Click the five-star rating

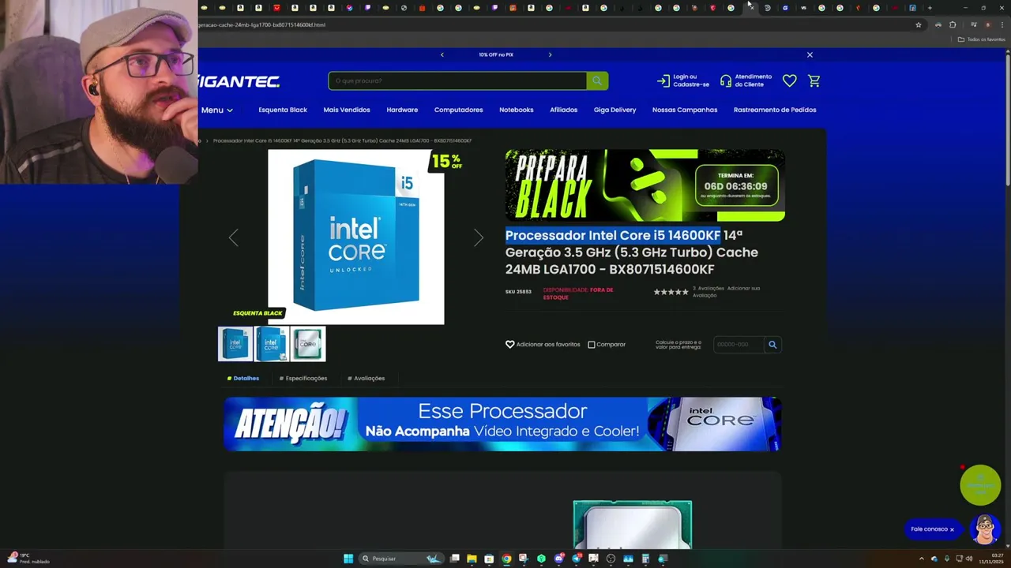671,292
